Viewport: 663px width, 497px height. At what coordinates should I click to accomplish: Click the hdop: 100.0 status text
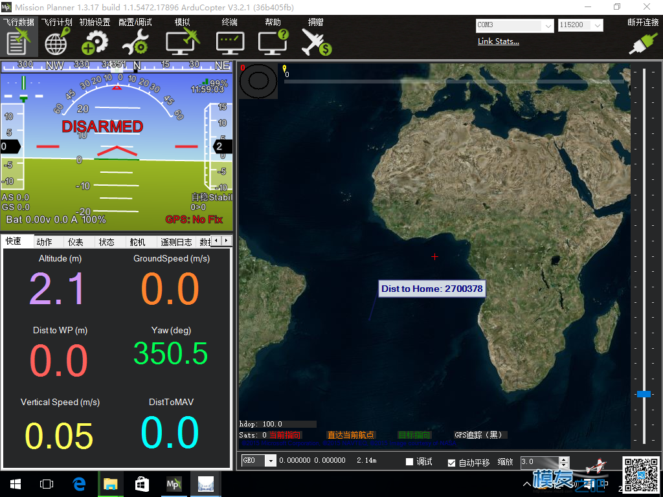(x=261, y=424)
